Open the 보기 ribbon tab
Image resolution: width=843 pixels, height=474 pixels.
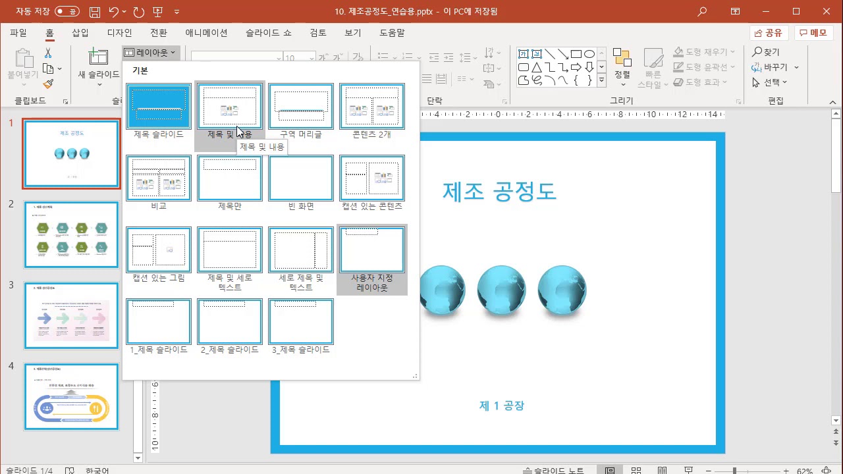(x=353, y=33)
